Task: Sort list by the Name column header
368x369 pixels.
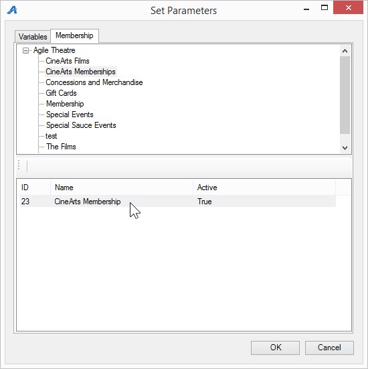Action: click(122, 188)
